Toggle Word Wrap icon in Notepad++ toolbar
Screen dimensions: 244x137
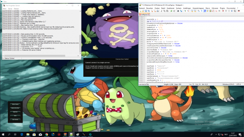point(199,11)
